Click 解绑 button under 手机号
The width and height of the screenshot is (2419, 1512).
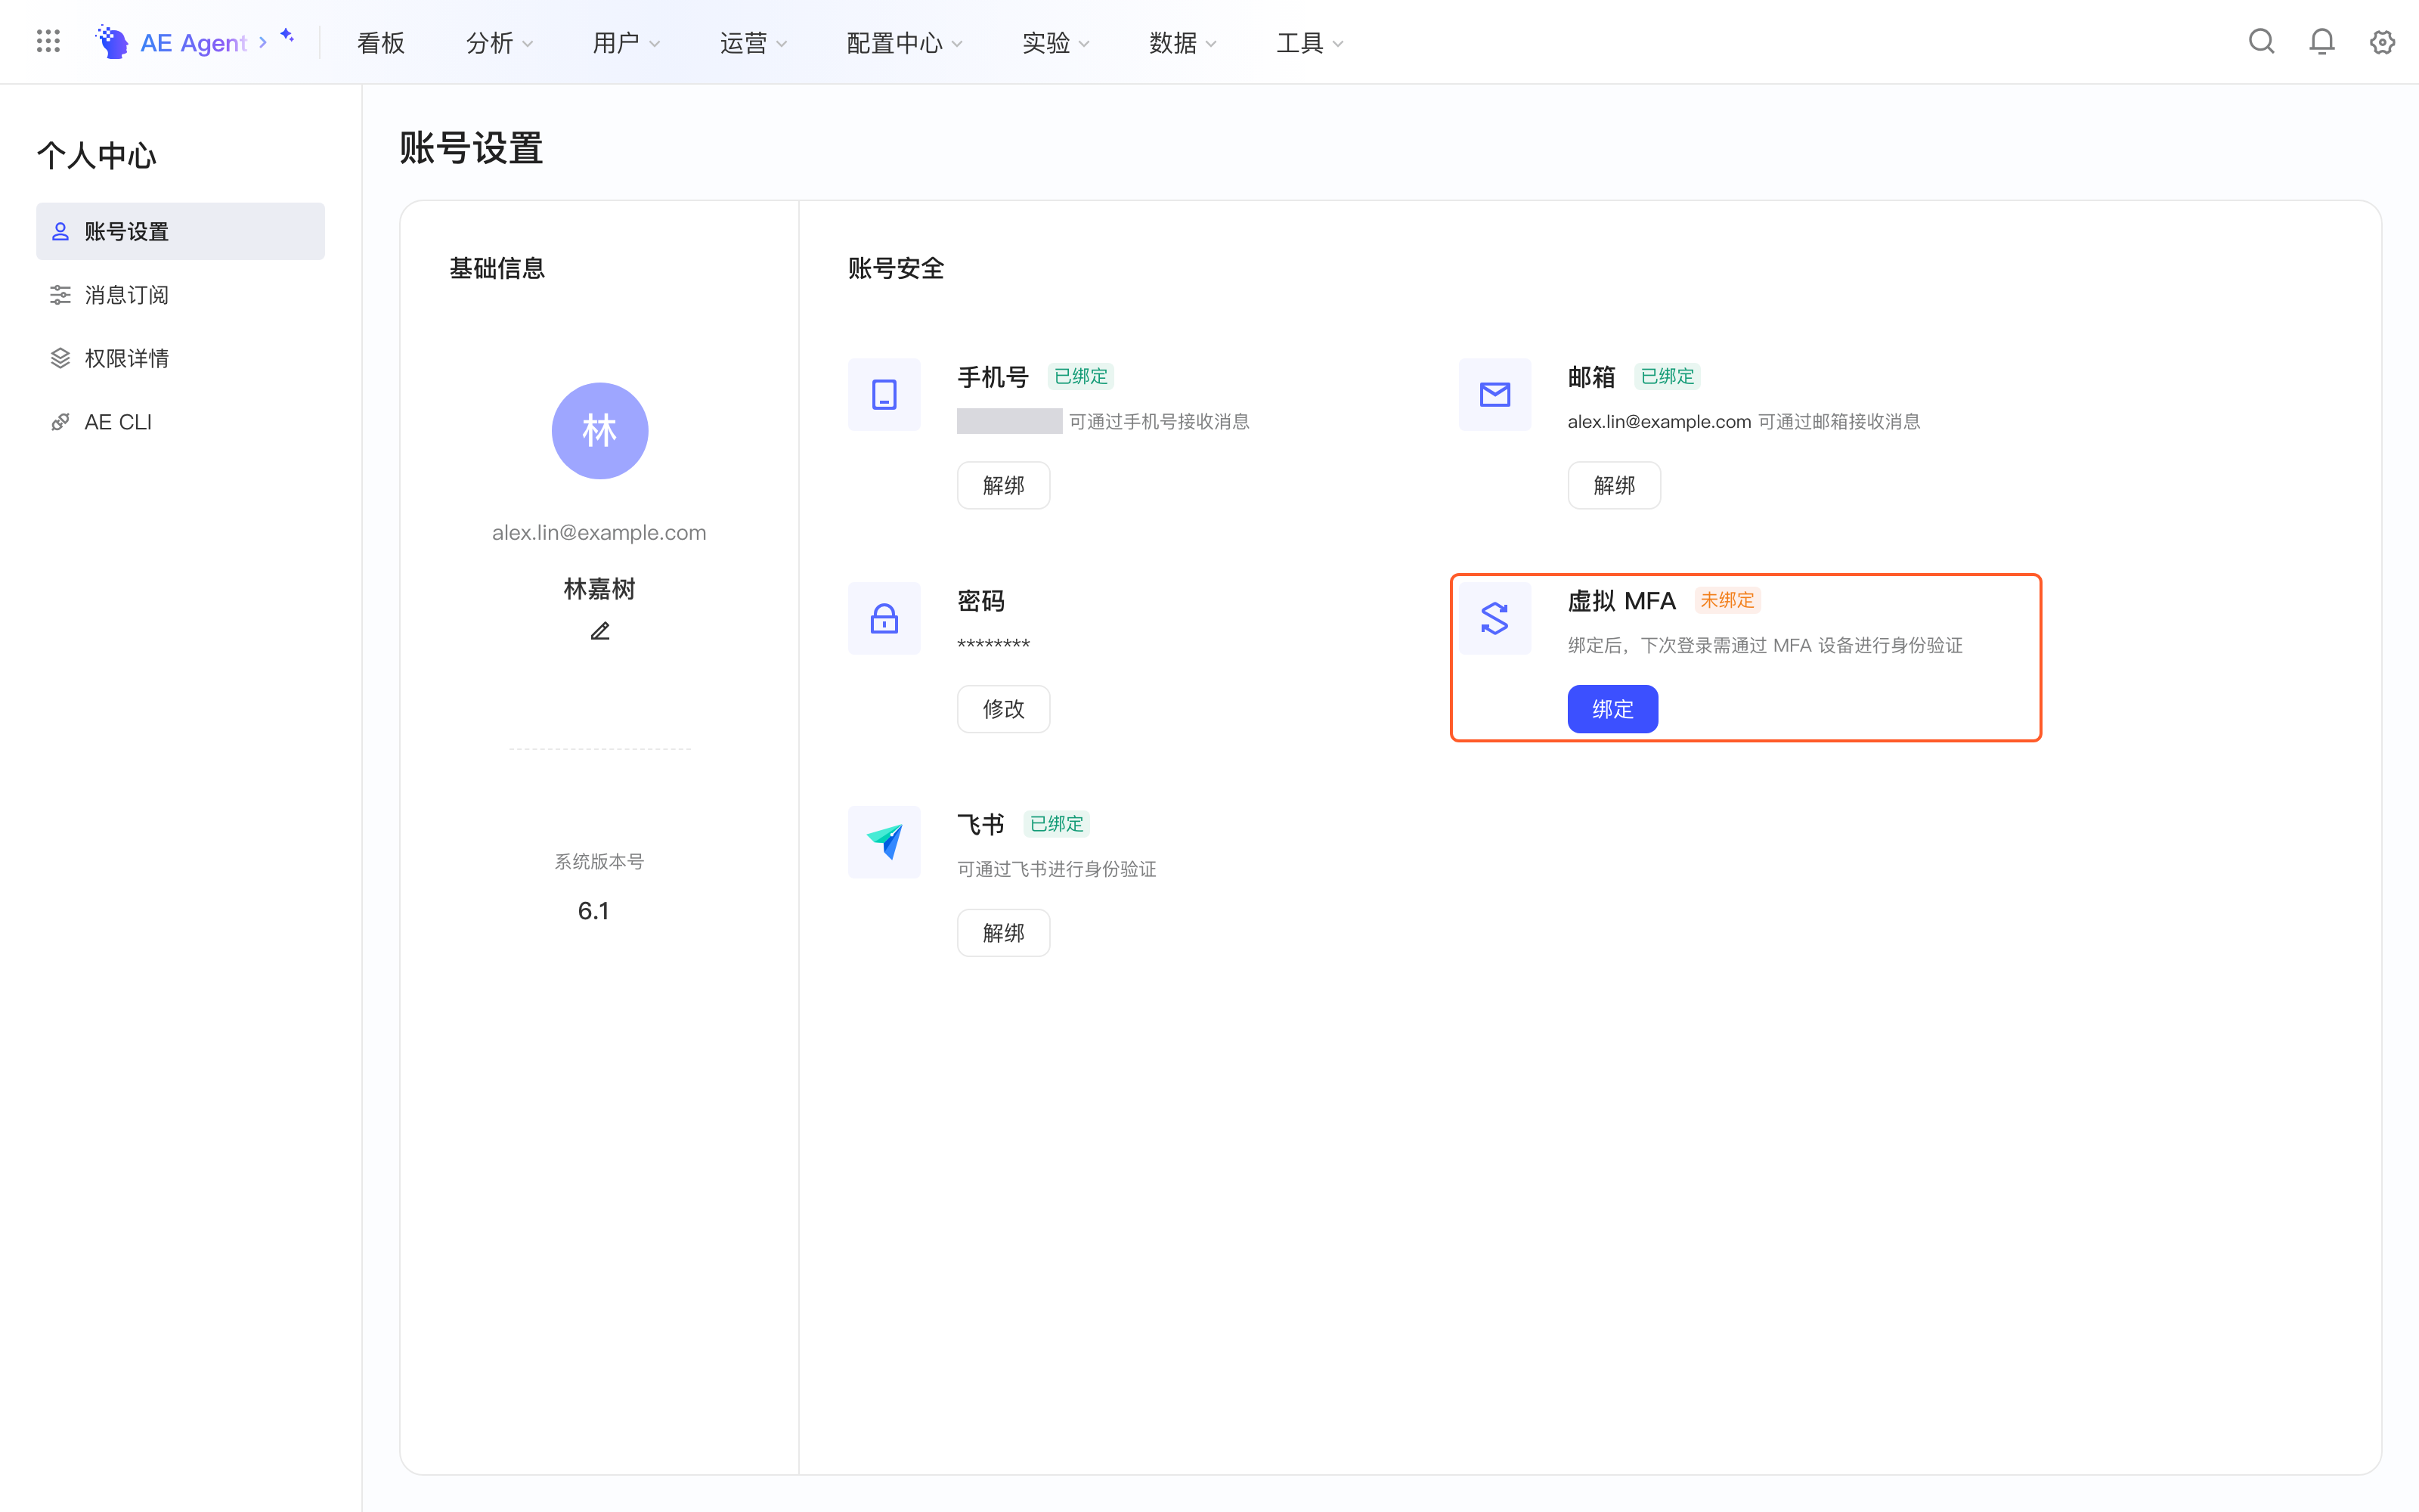pos(1004,485)
